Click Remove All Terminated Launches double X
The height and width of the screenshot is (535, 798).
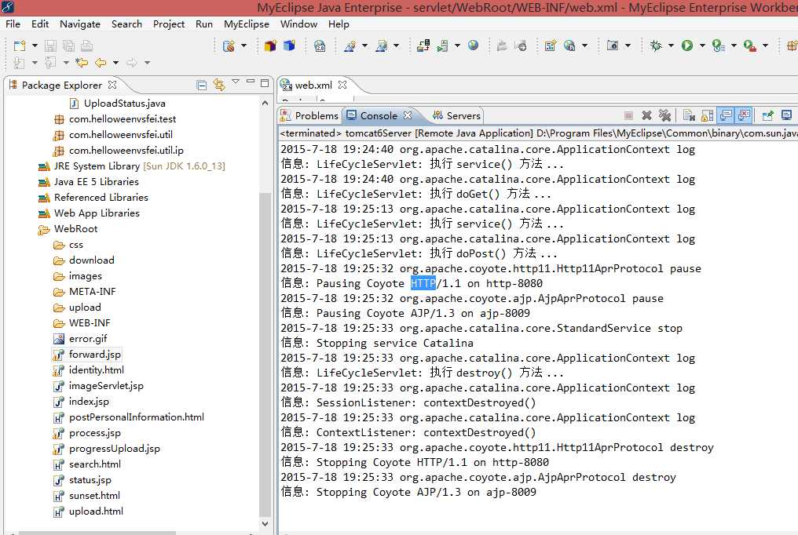664,115
